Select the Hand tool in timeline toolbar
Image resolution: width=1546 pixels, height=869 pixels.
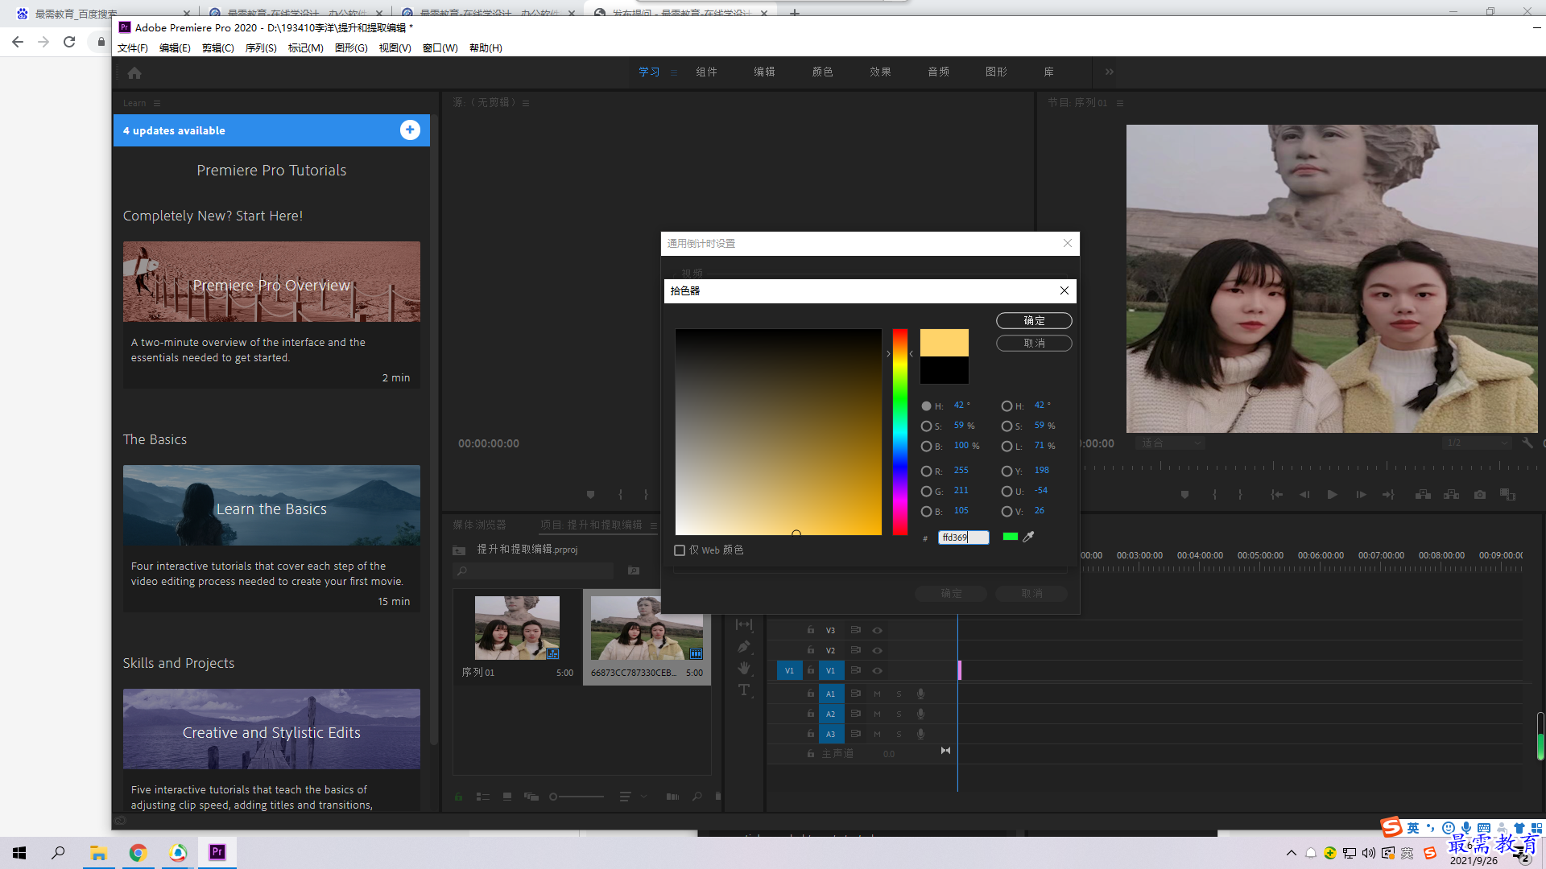click(744, 668)
